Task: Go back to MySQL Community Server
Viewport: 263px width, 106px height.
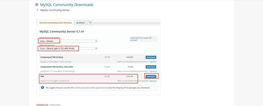Action: 55,10
